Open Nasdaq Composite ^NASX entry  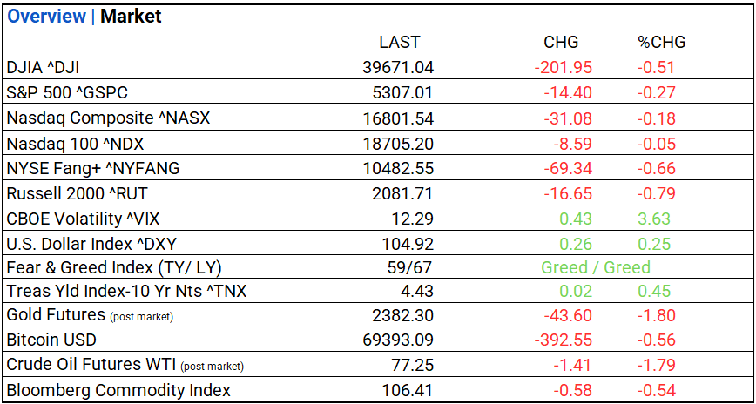(108, 118)
